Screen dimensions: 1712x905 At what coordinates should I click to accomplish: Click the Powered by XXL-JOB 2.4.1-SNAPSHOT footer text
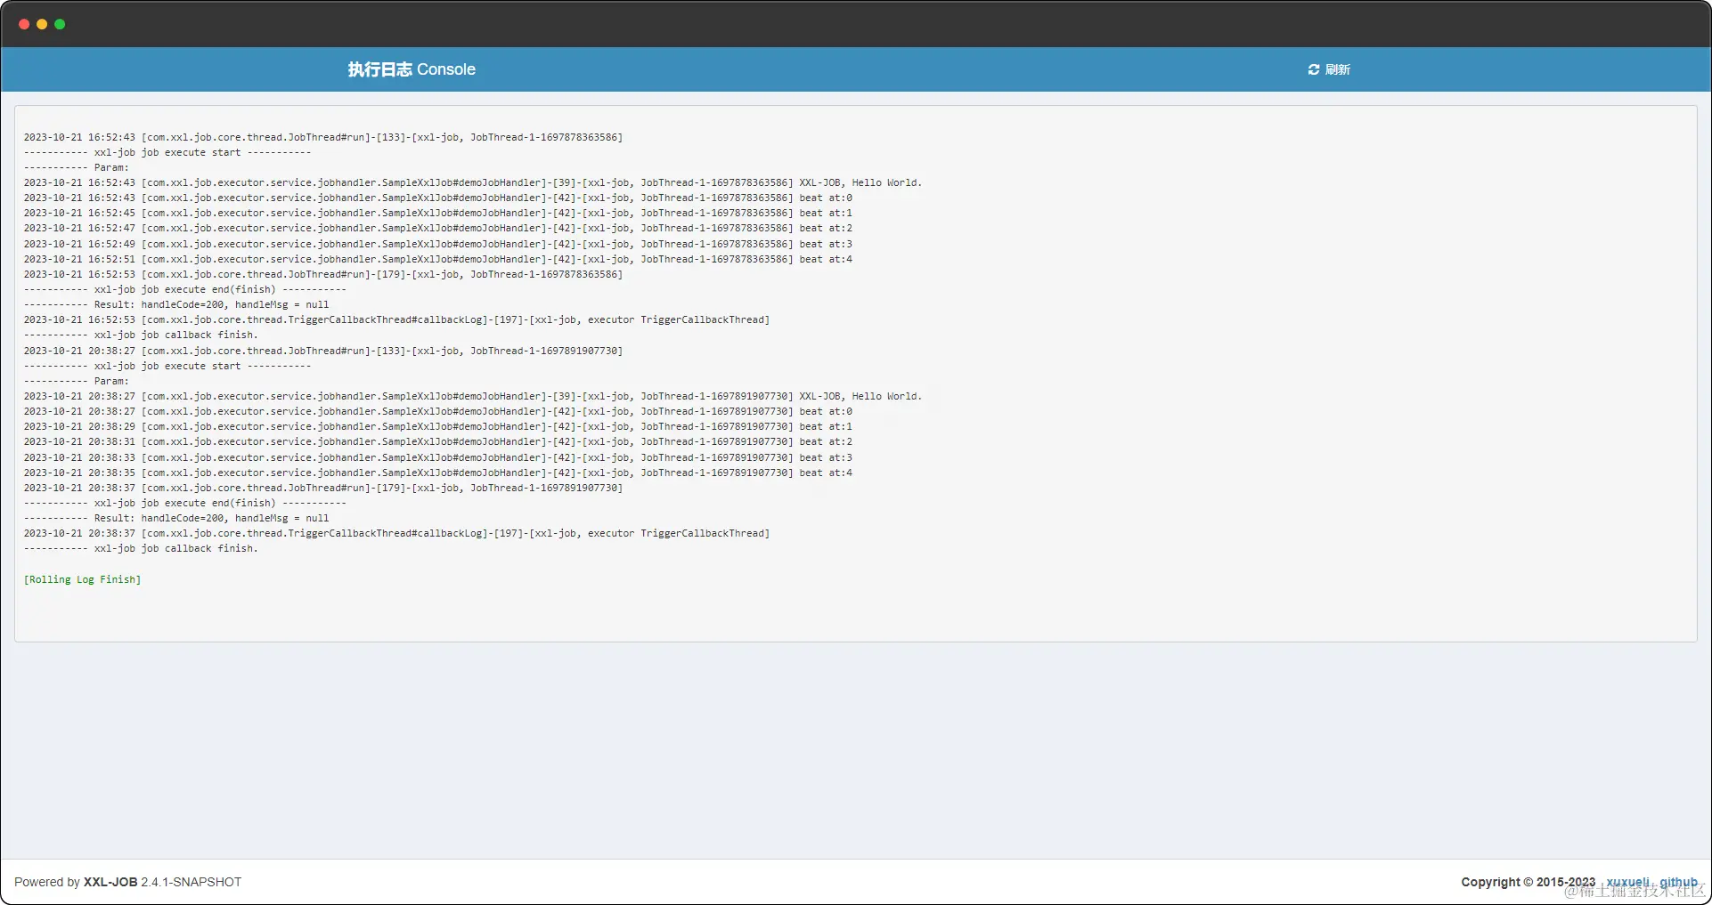coord(127,882)
